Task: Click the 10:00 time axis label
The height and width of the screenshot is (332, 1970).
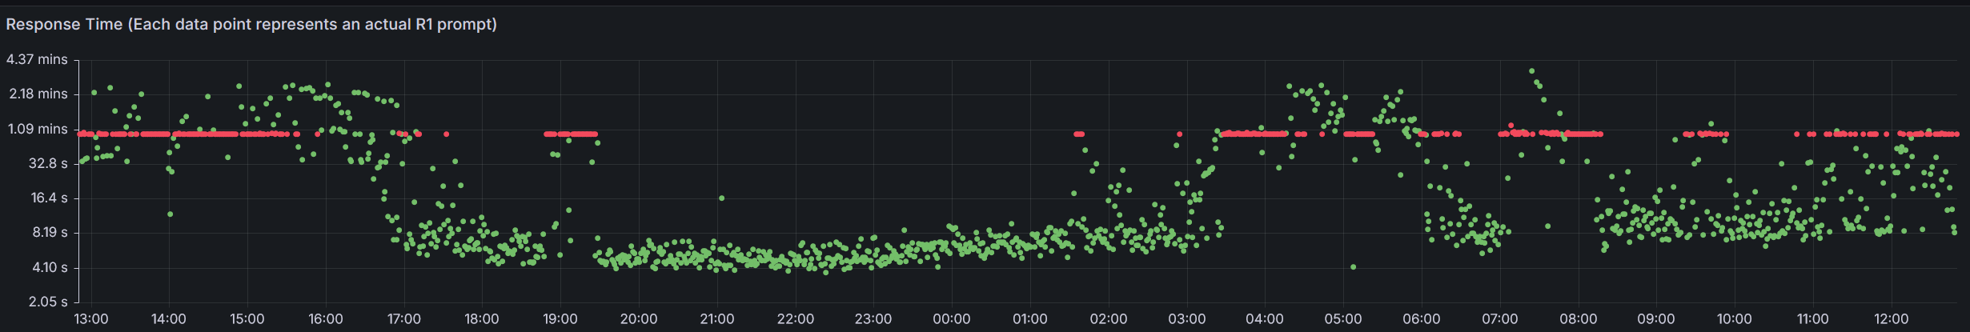Action: tap(1735, 319)
